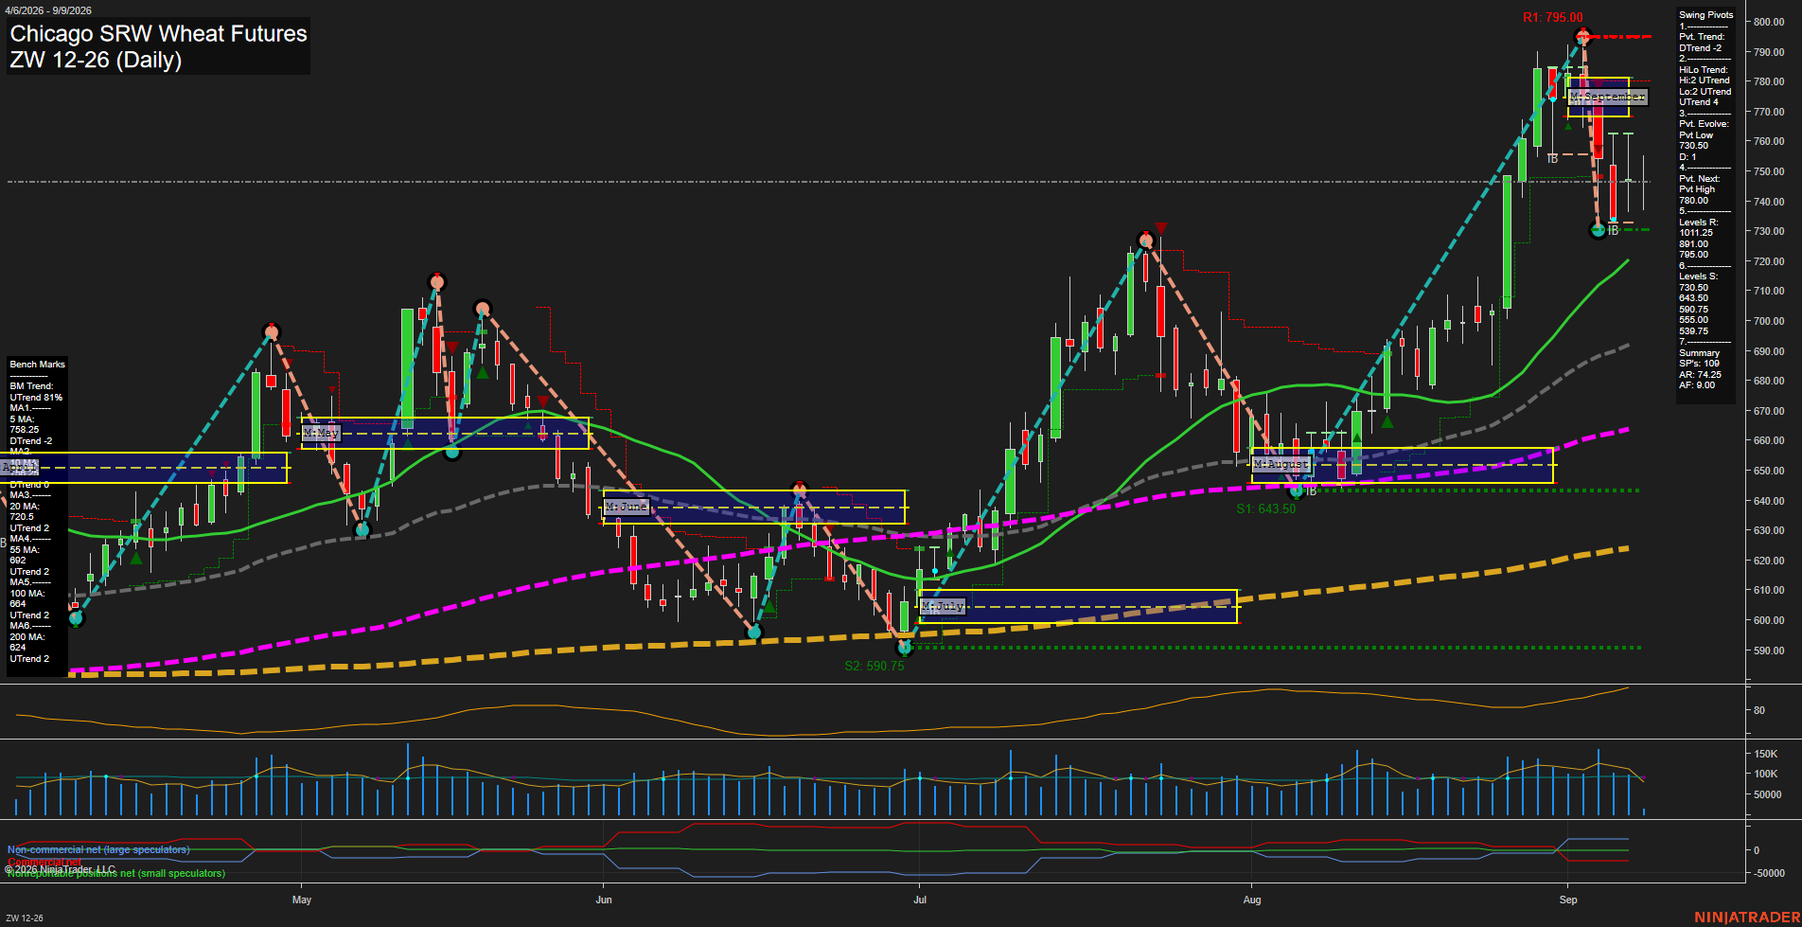Select the mid-June pivot low marker near 596
The width and height of the screenshot is (1802, 927).
tap(754, 632)
